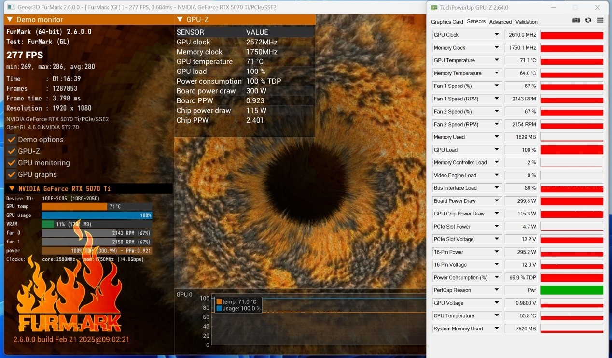Open the Memory Used sensor dropdown

496,137
